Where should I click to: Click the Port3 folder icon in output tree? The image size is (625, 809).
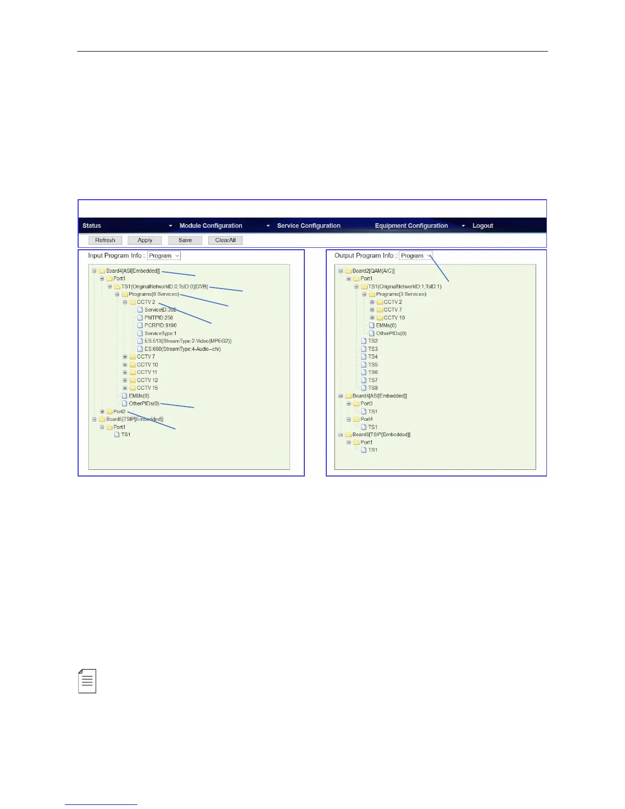[x=356, y=403]
